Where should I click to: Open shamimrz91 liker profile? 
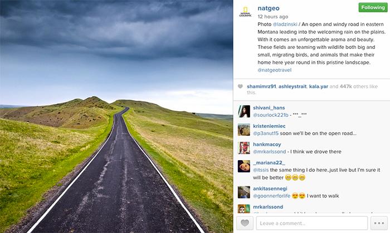[x=261, y=86]
